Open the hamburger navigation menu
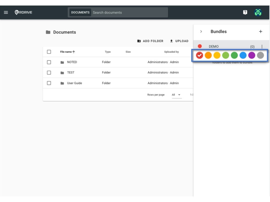Image resolution: width=270 pixels, height=202 pixels. point(6,12)
